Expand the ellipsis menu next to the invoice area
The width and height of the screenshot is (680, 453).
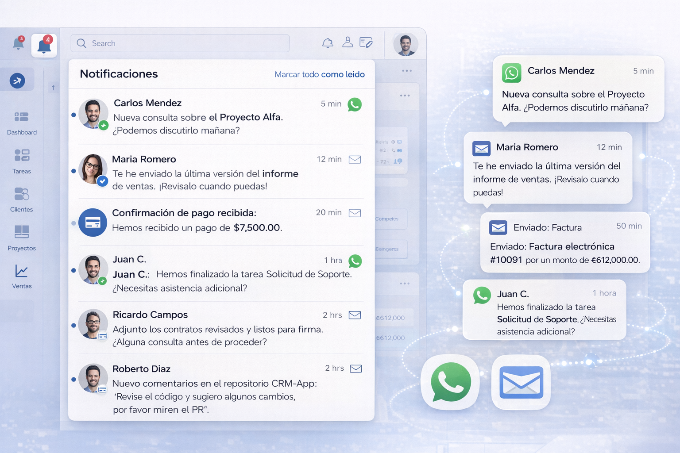[x=406, y=283]
